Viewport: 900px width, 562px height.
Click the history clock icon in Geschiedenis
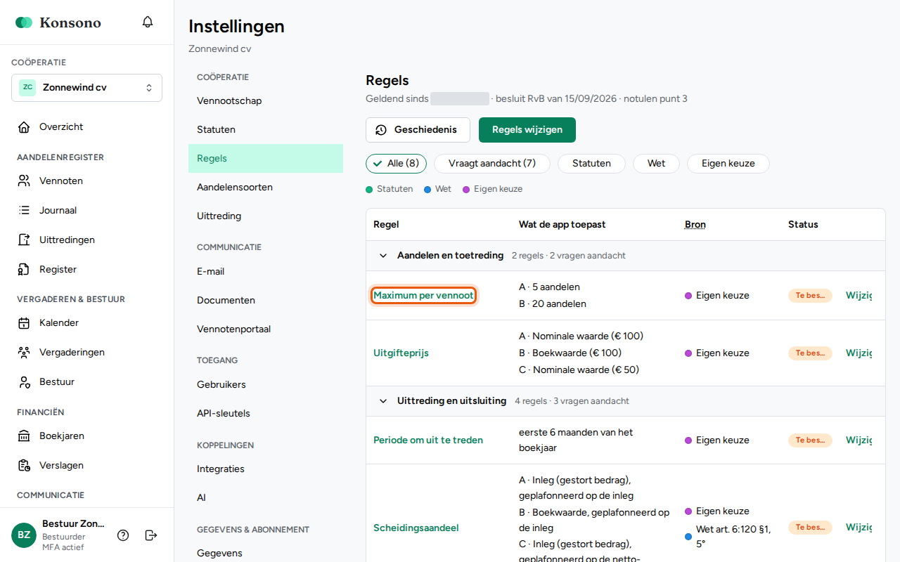381,130
